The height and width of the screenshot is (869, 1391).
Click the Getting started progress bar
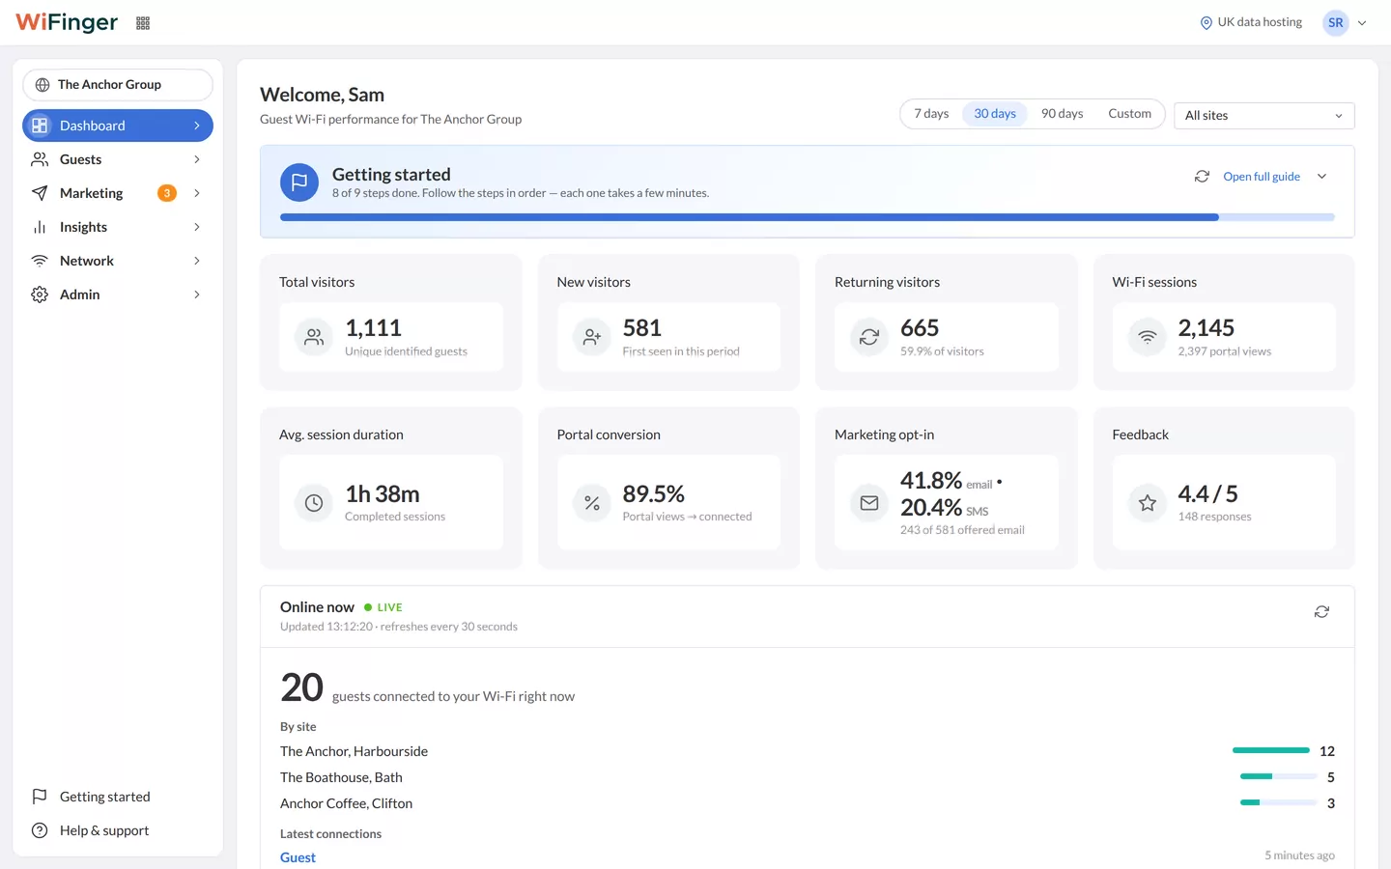pyautogui.click(x=808, y=217)
